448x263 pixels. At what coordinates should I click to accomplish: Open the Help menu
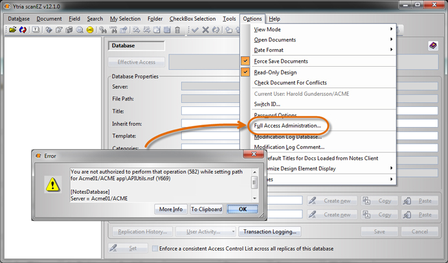point(274,19)
